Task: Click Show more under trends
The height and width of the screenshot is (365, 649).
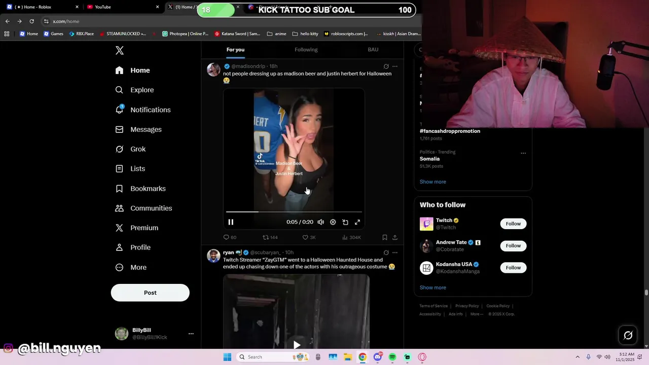Action: (x=432, y=181)
